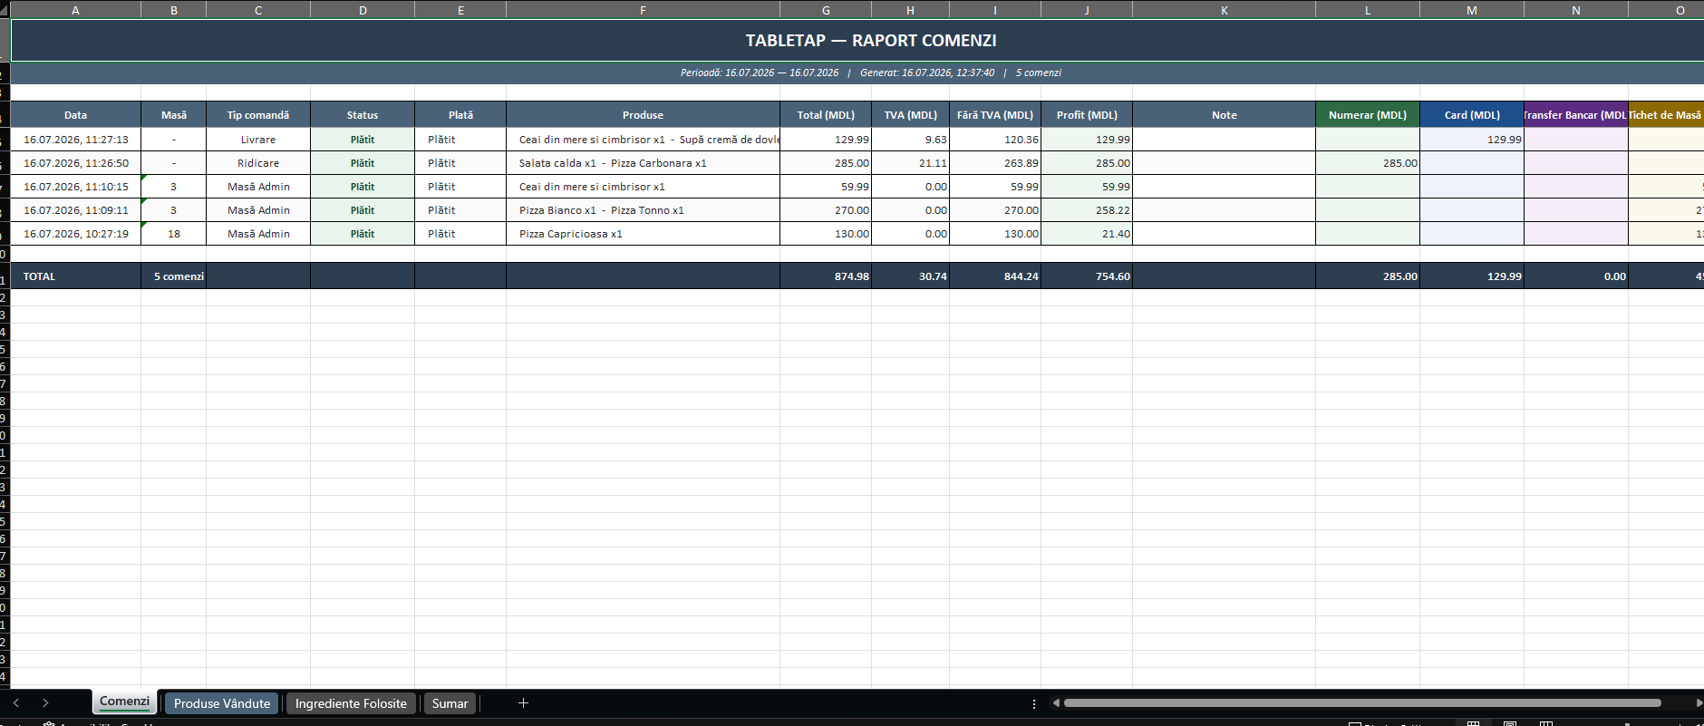Switch to the Produse Vândute sheet
This screenshot has width=1704, height=726.
coord(222,703)
